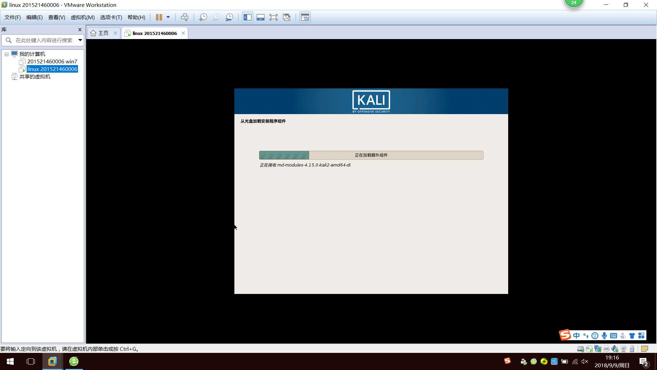Screen dimensions: 657x370
Task: Open the library search filter dropdown
Action: coord(80,40)
